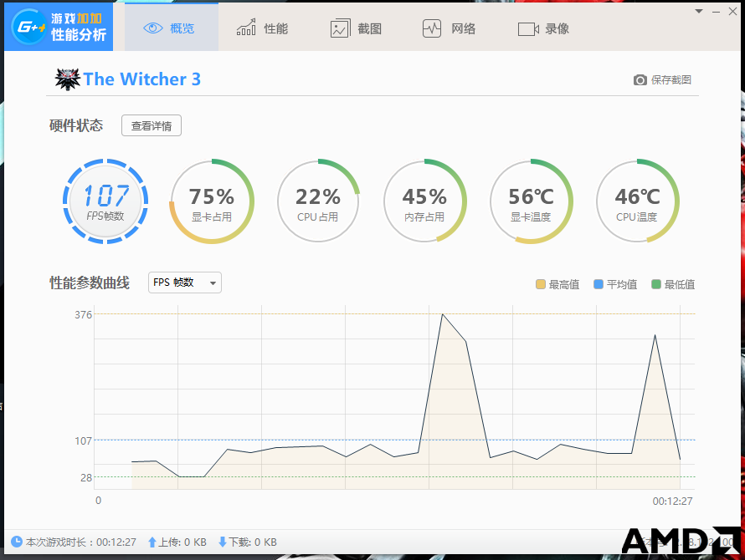745x560 pixels.
Task: Click the Witcher wolf medallion icon
Action: coord(68,79)
